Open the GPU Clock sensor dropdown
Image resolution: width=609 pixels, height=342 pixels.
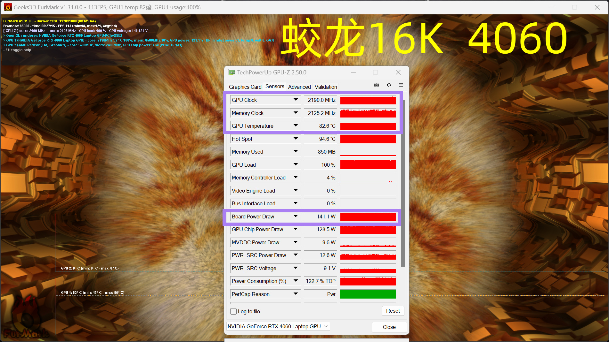click(296, 100)
